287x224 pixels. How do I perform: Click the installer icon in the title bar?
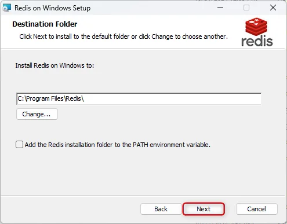[7, 8]
